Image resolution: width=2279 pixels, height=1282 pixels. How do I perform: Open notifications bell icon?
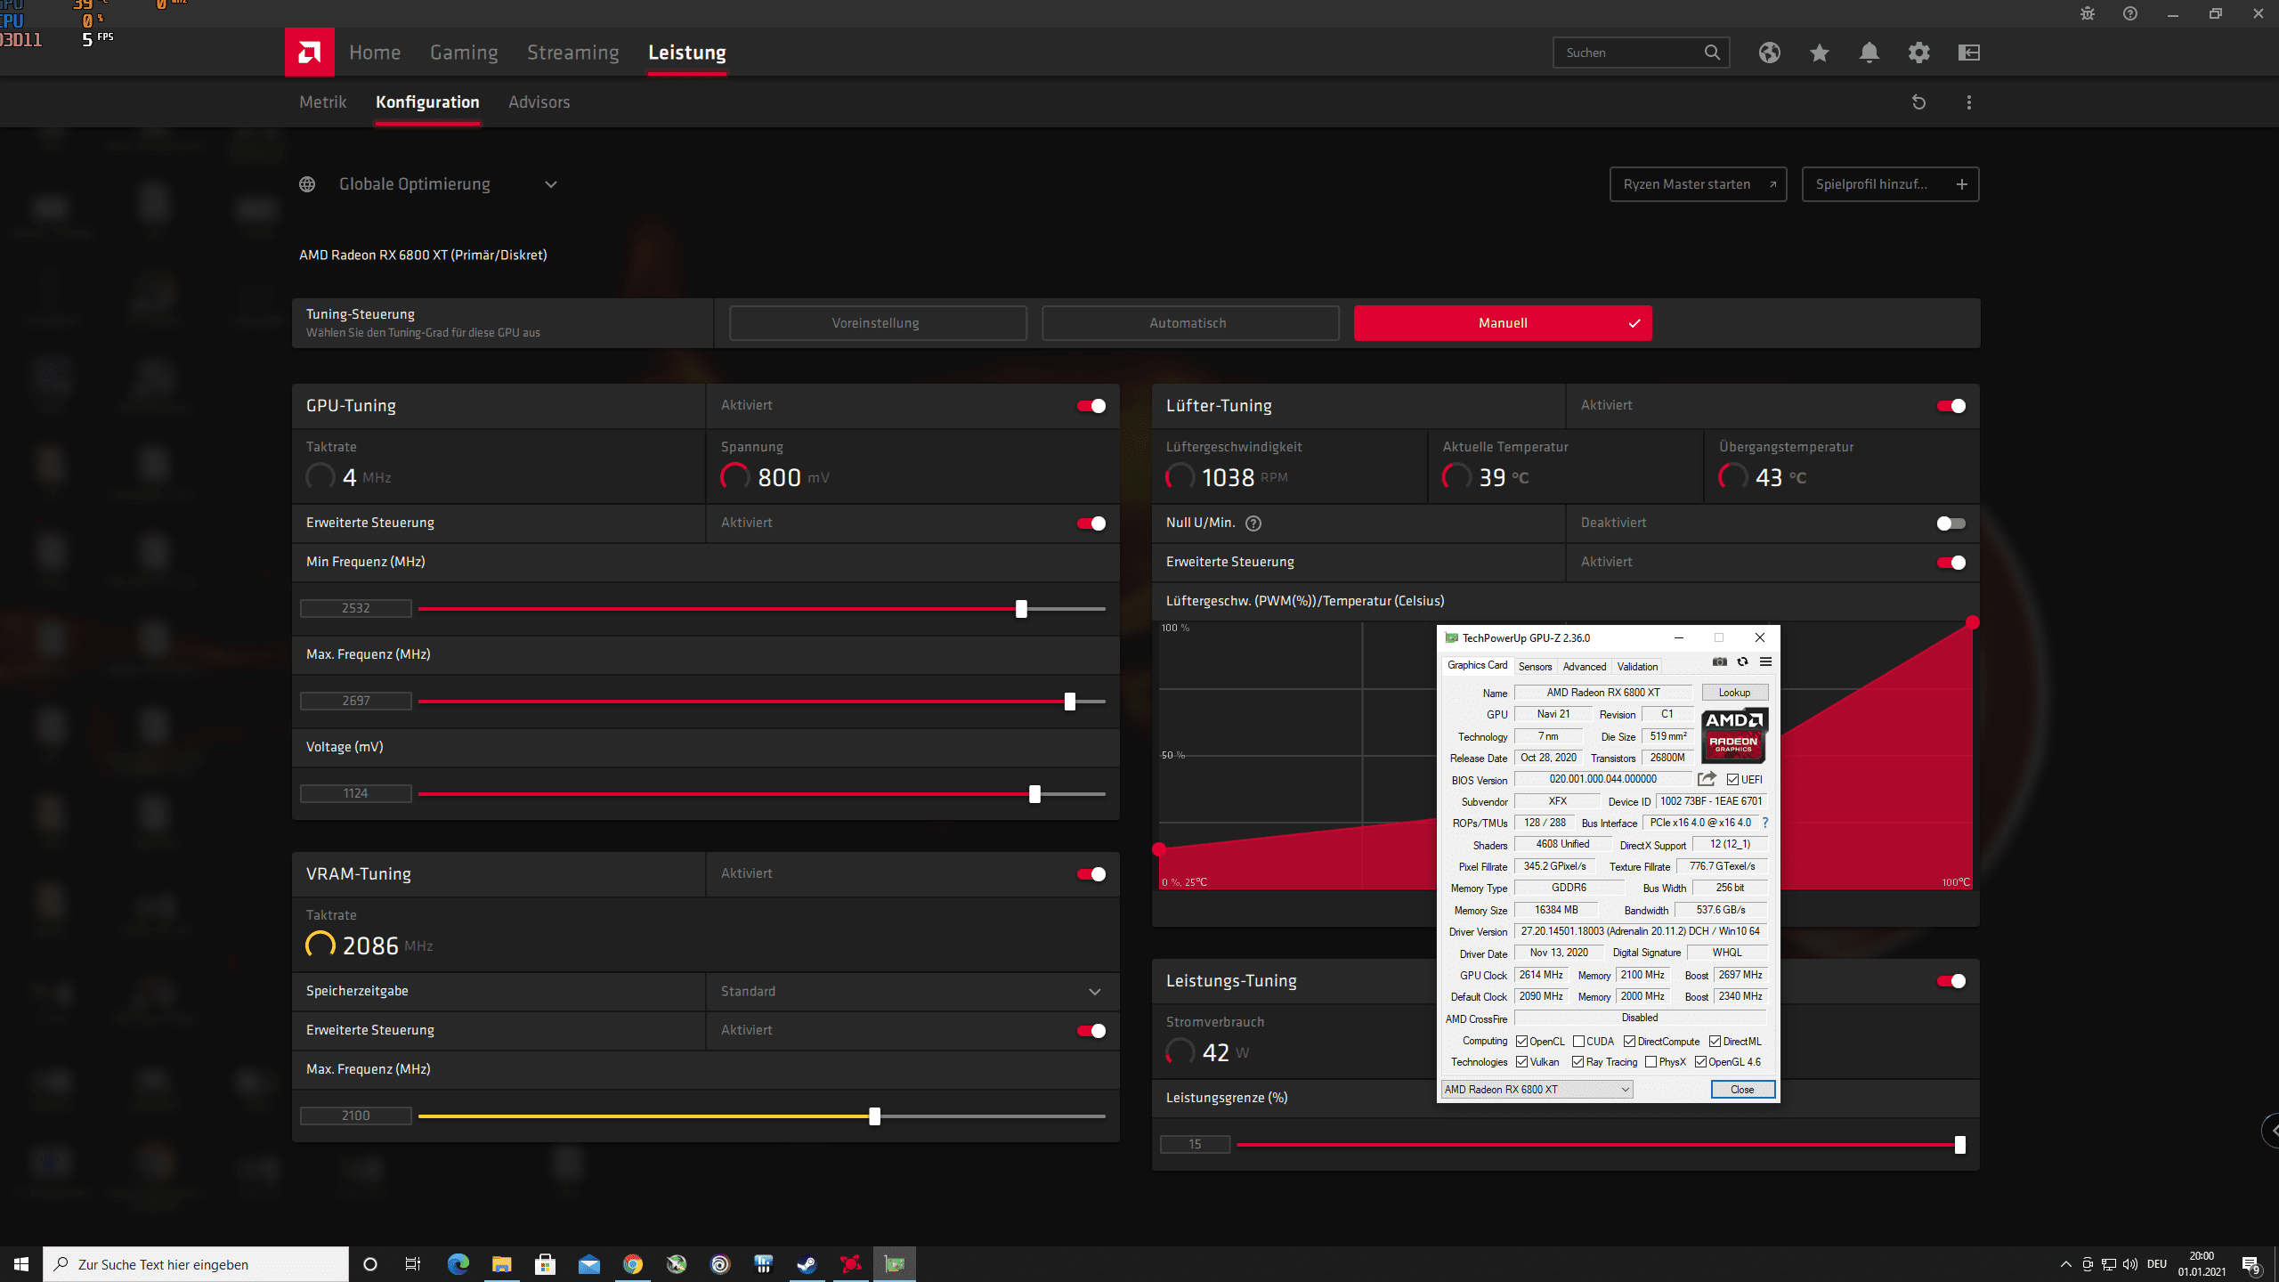point(1869,53)
